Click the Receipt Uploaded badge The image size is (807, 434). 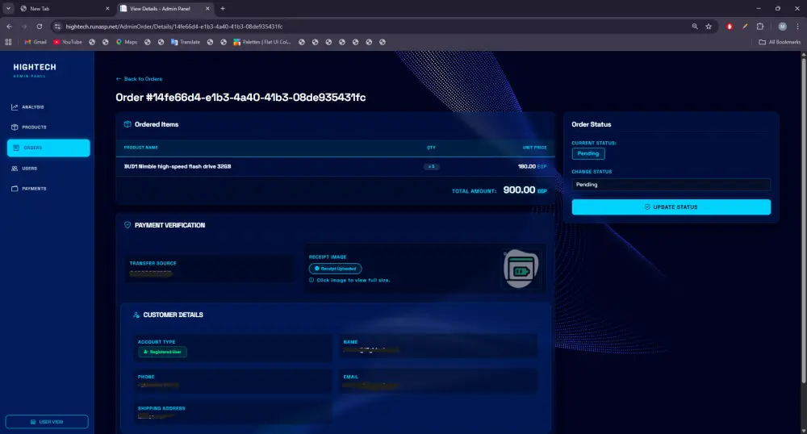coord(335,269)
